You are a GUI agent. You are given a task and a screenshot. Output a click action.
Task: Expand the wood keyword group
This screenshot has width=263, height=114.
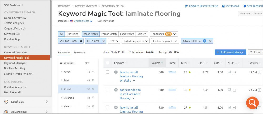click(62, 72)
